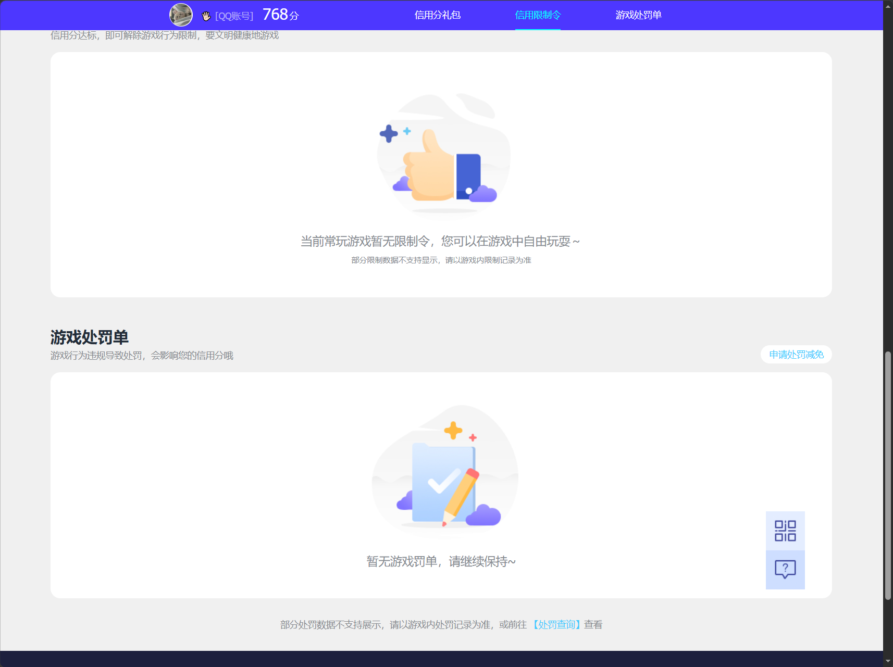Open the 【处罚查询】 link

tap(556, 624)
